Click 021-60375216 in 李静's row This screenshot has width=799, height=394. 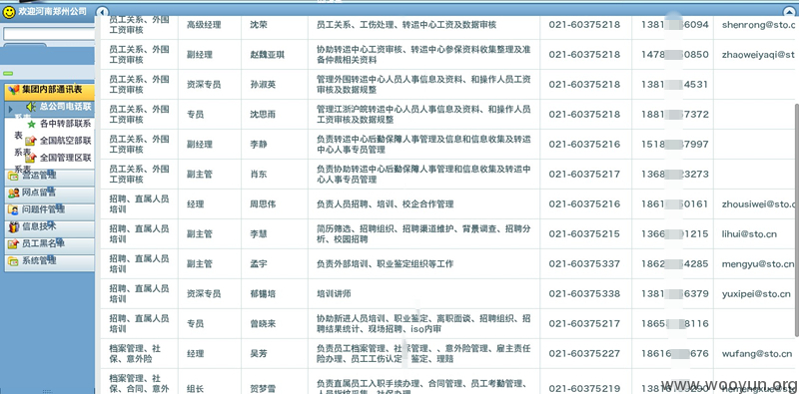coord(584,145)
